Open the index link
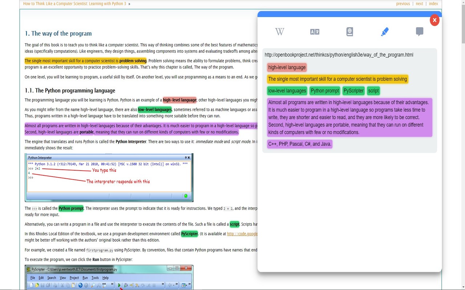This screenshot has width=465, height=290. [x=433, y=4]
